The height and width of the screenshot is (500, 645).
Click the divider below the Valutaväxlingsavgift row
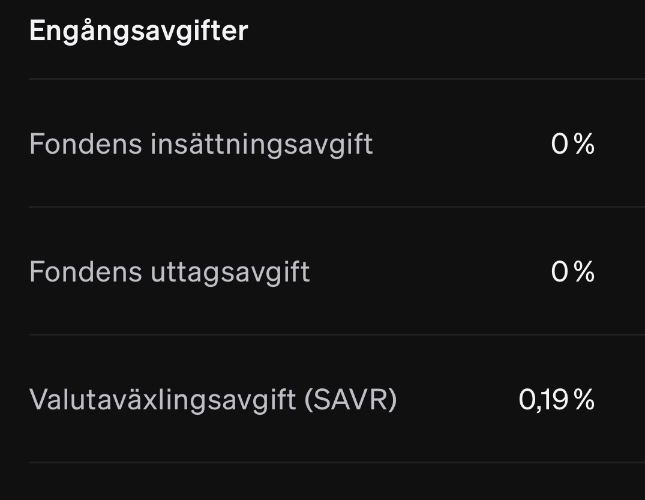click(x=336, y=462)
